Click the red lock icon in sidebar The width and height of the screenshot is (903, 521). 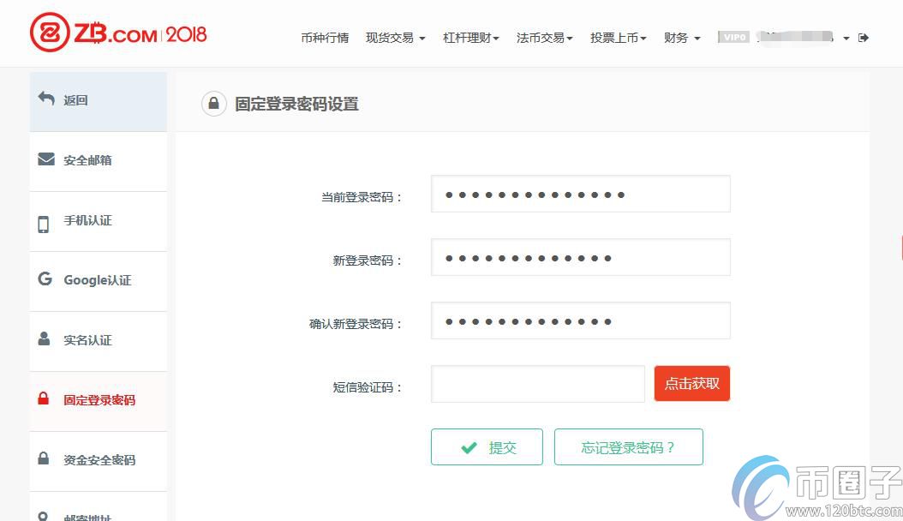tap(44, 399)
